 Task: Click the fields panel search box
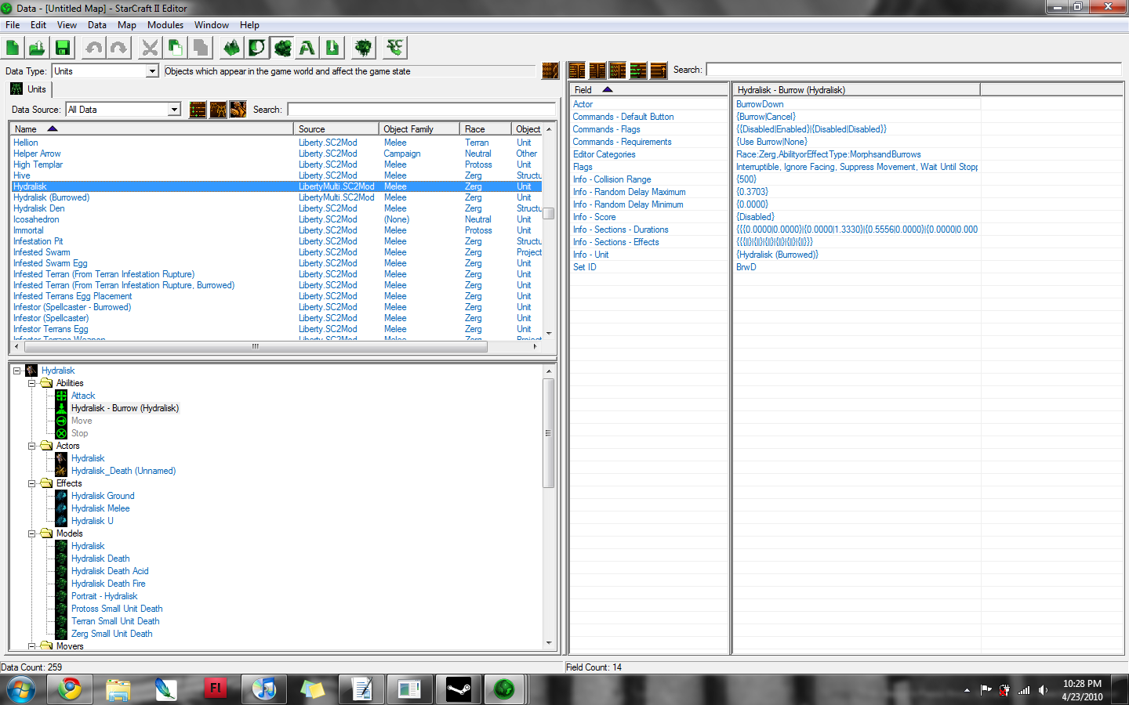913,70
